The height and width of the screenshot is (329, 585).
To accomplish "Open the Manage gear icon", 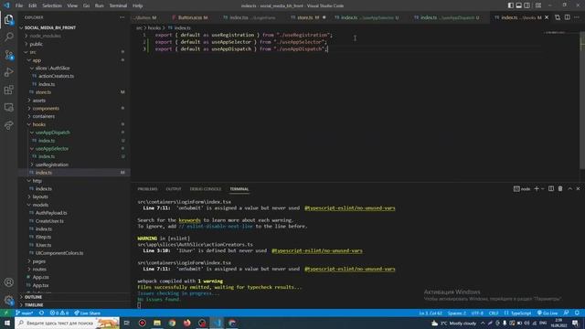I will coord(8,300).
